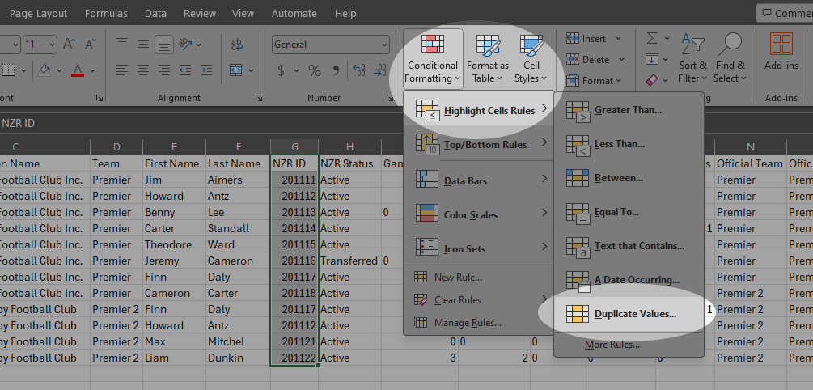Screen dimensions: 813x390
Task: Expand the font size 11 dropdown
Action: 51,45
